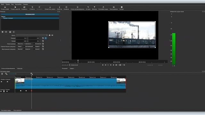Switch to the Timeline bottom tab

[x=17, y=110]
